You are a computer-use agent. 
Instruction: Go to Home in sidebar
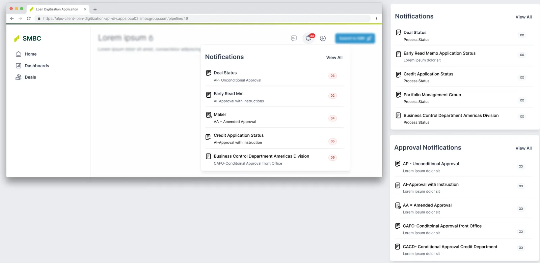(26, 54)
